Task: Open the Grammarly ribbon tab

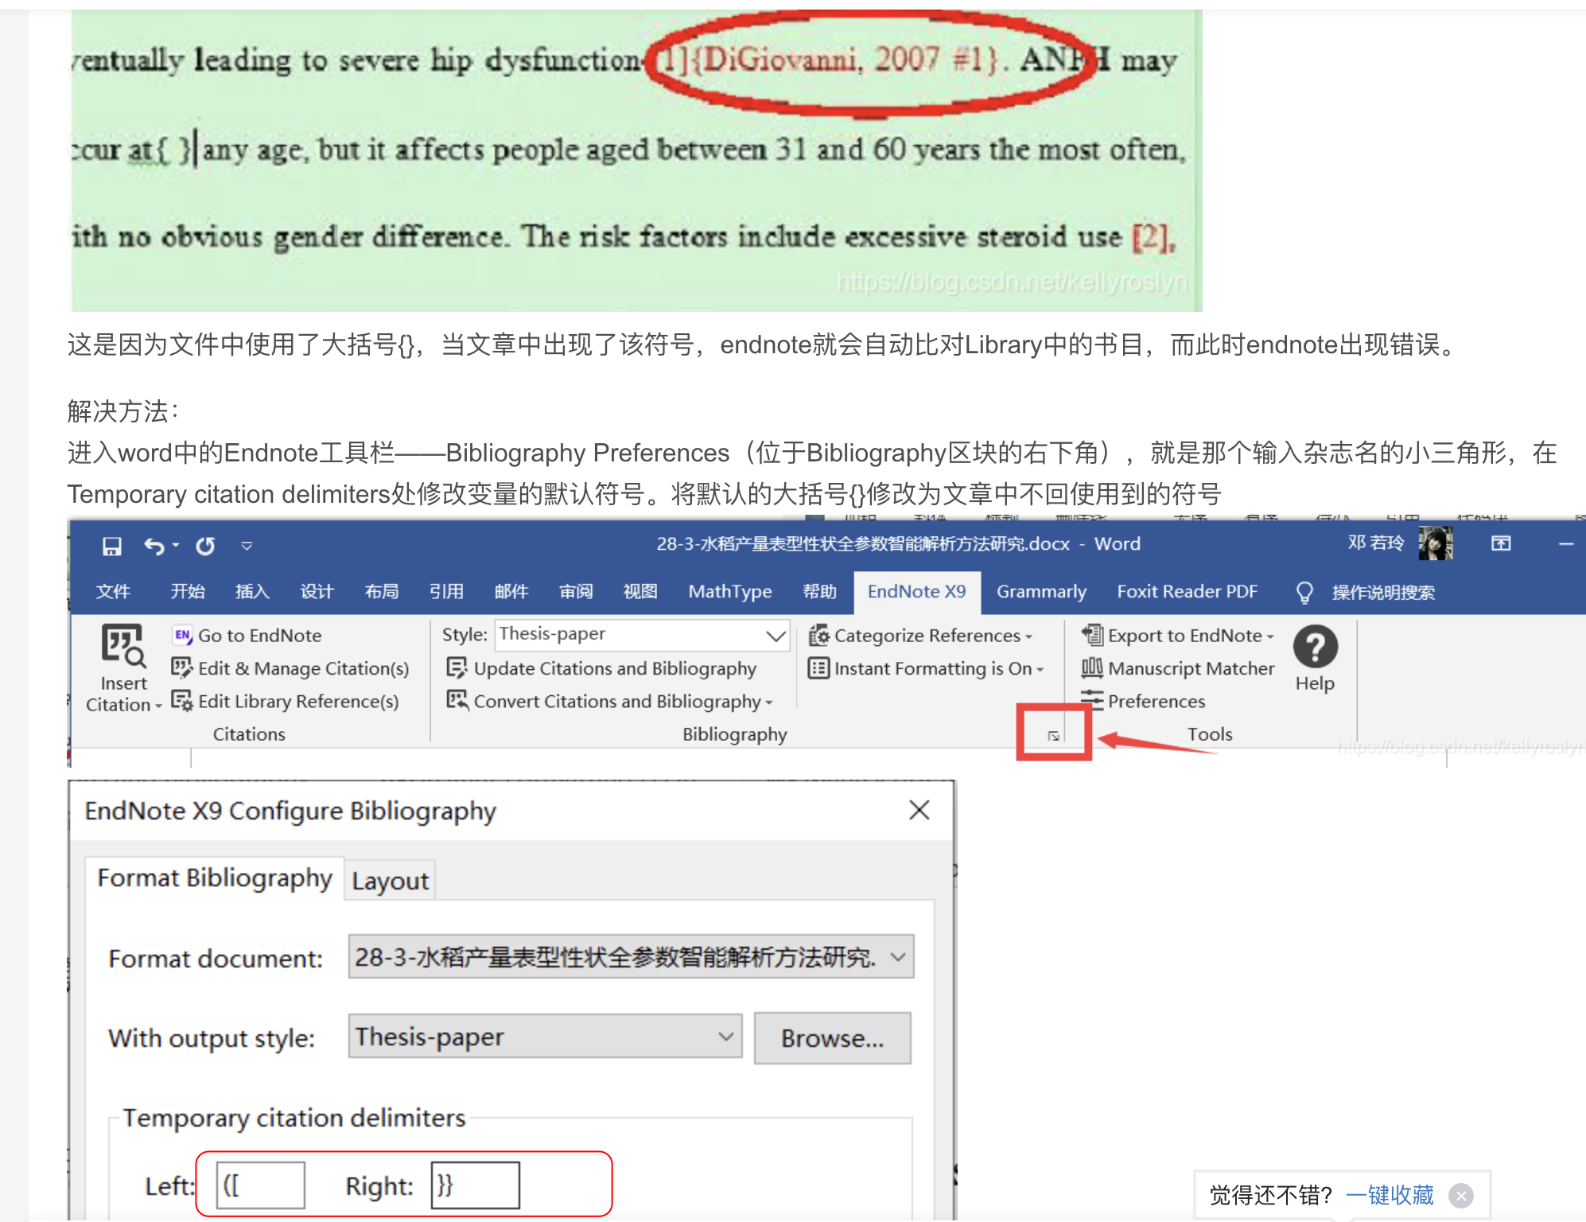Action: [1040, 592]
